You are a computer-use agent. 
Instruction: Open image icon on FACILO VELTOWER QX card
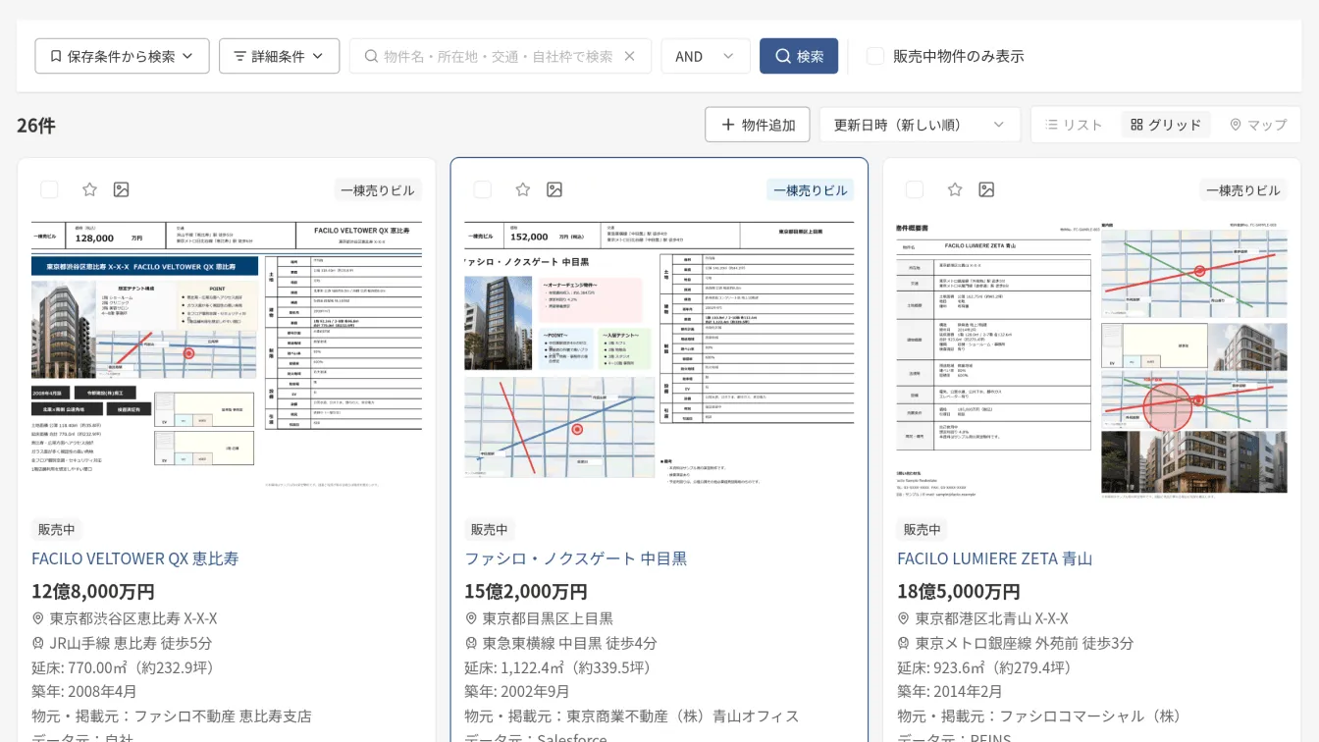[x=121, y=189]
